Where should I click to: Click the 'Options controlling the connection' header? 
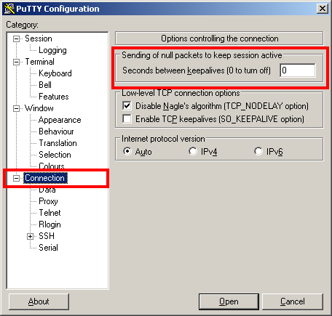(219, 39)
